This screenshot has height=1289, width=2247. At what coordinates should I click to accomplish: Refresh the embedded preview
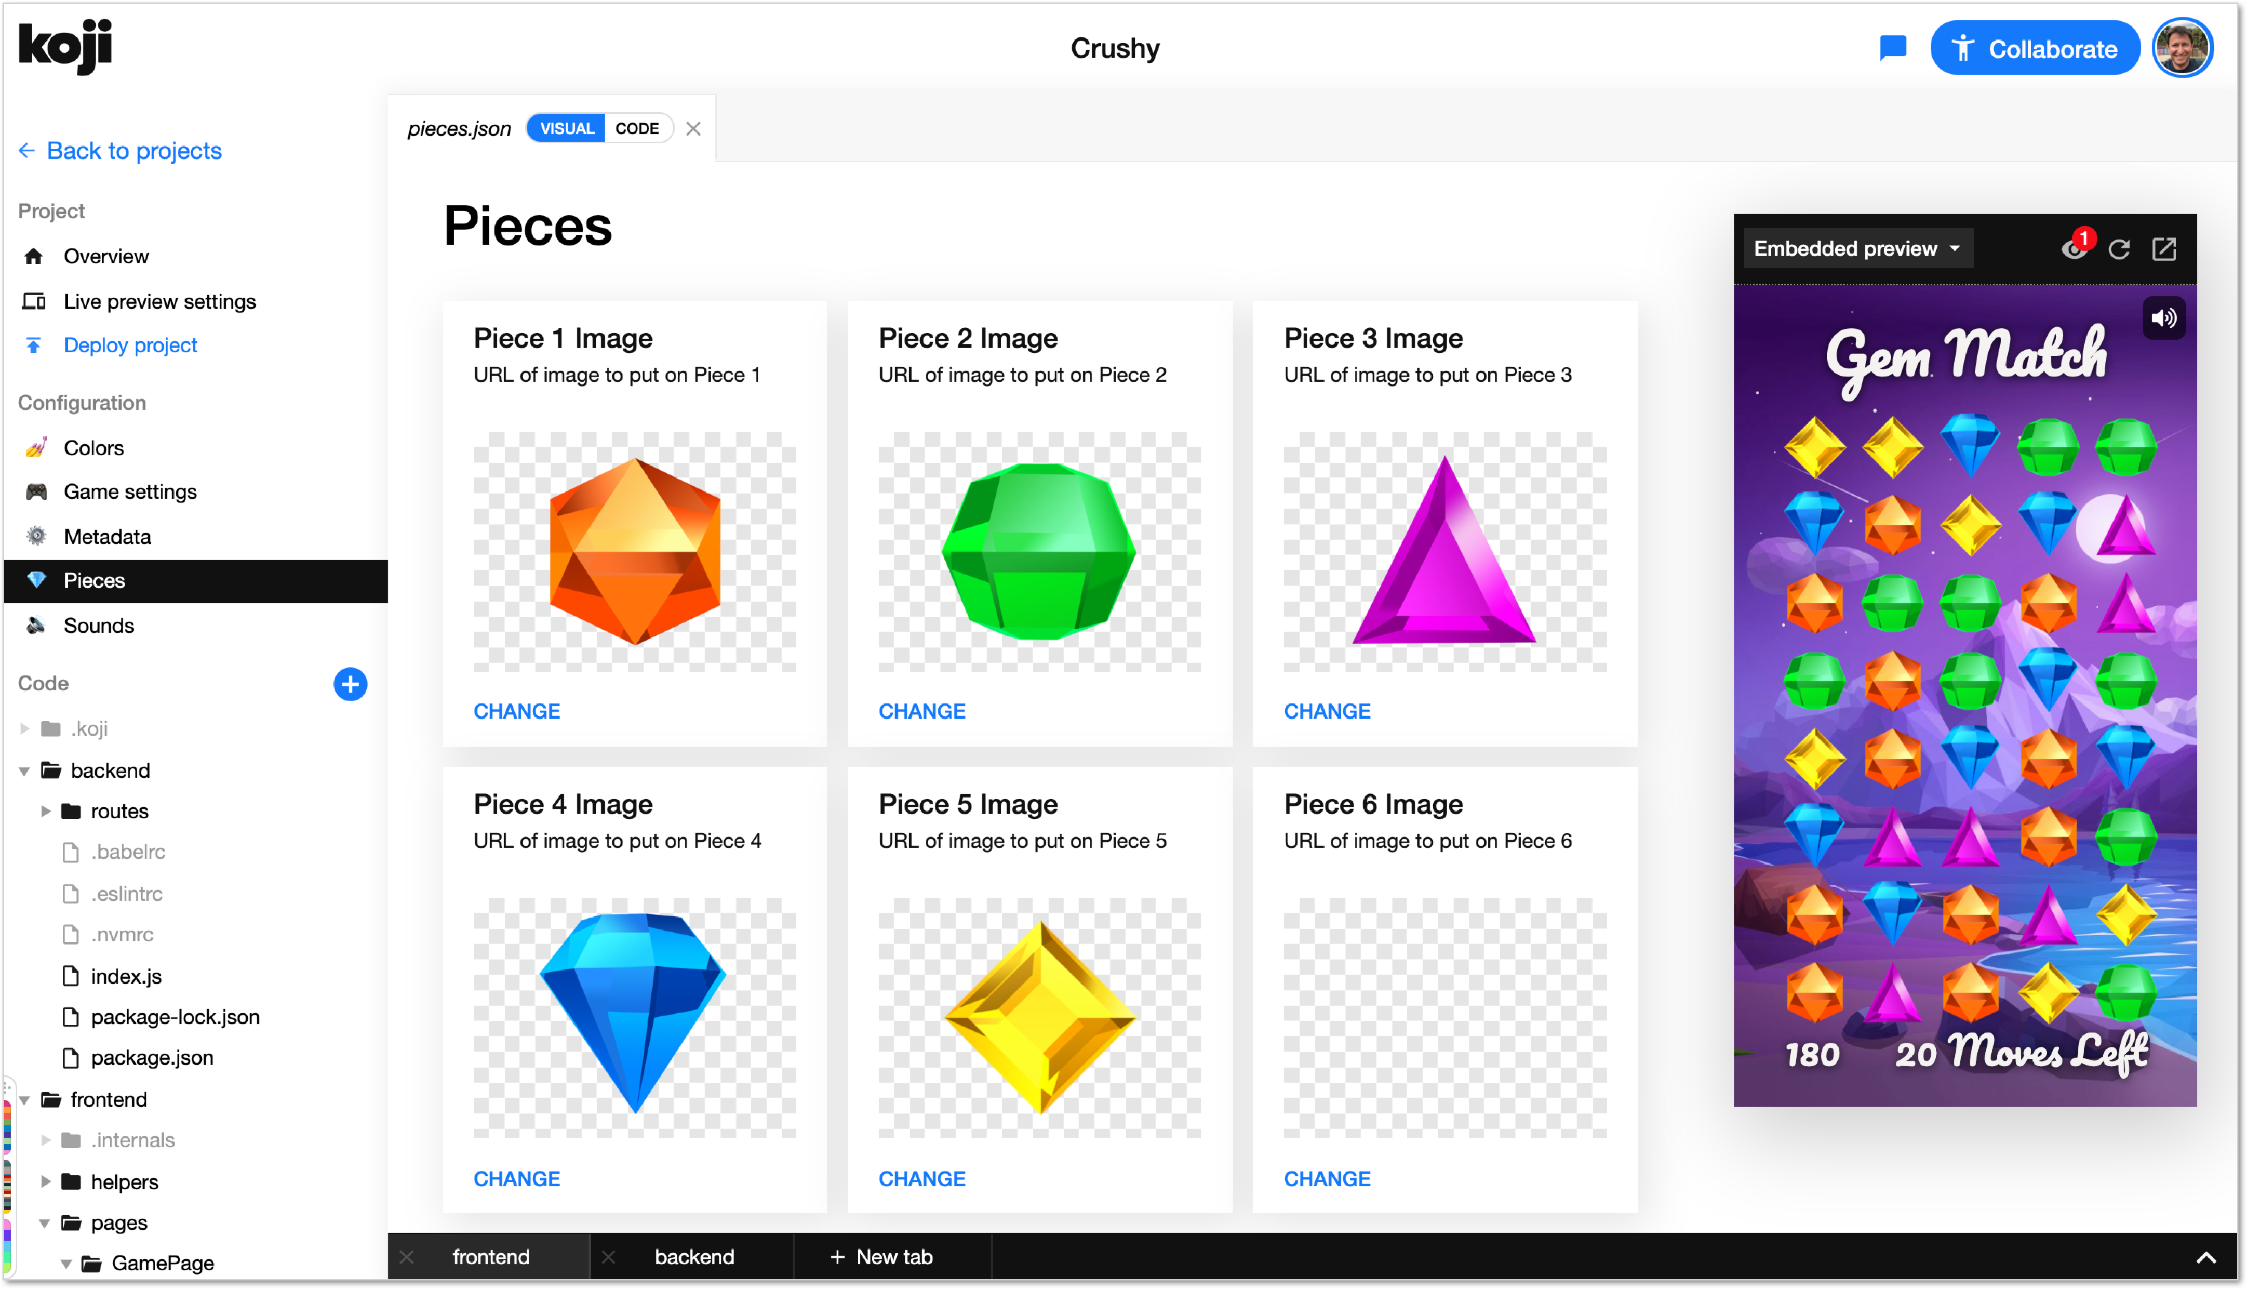tap(2119, 250)
